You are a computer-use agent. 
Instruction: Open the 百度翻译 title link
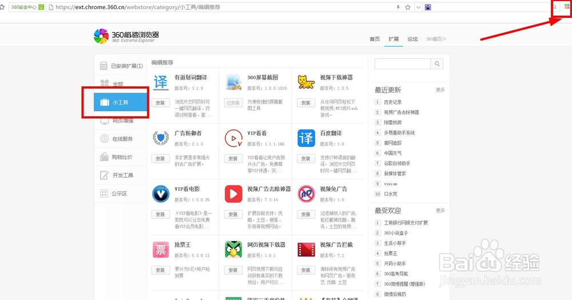click(331, 133)
